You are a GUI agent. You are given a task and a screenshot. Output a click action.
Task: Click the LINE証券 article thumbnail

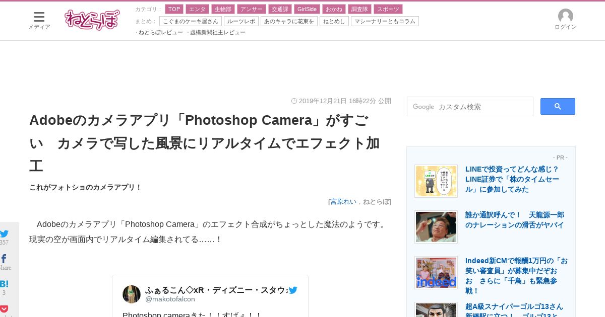point(436,181)
